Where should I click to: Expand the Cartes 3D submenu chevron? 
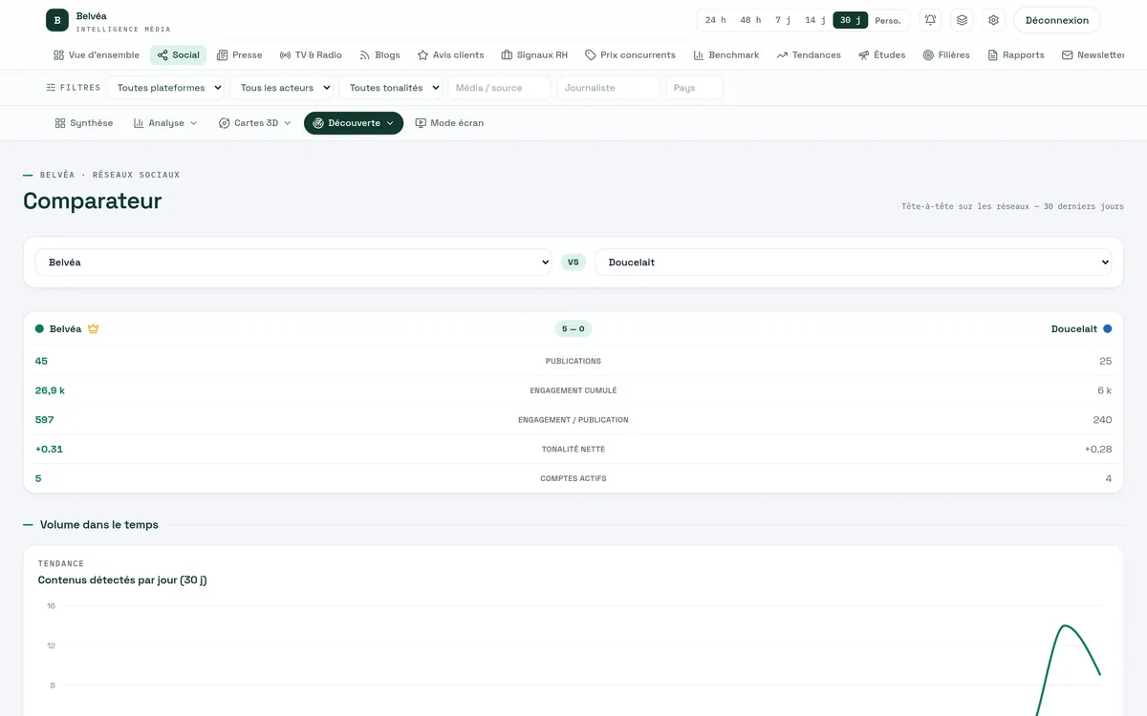pyautogui.click(x=287, y=123)
